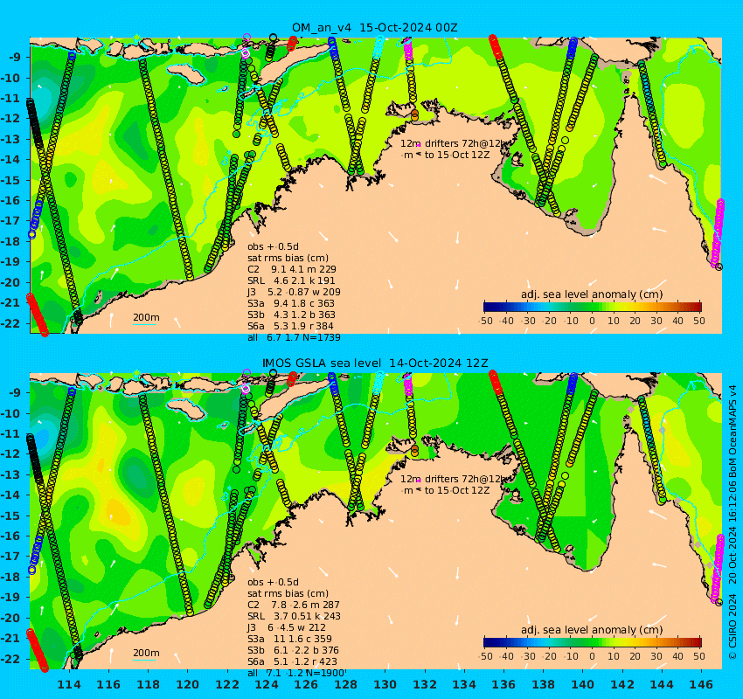The image size is (743, 699).
Task: Click the 'S3b 4.3 1.2 b 363' statistics row
Action: (x=291, y=315)
